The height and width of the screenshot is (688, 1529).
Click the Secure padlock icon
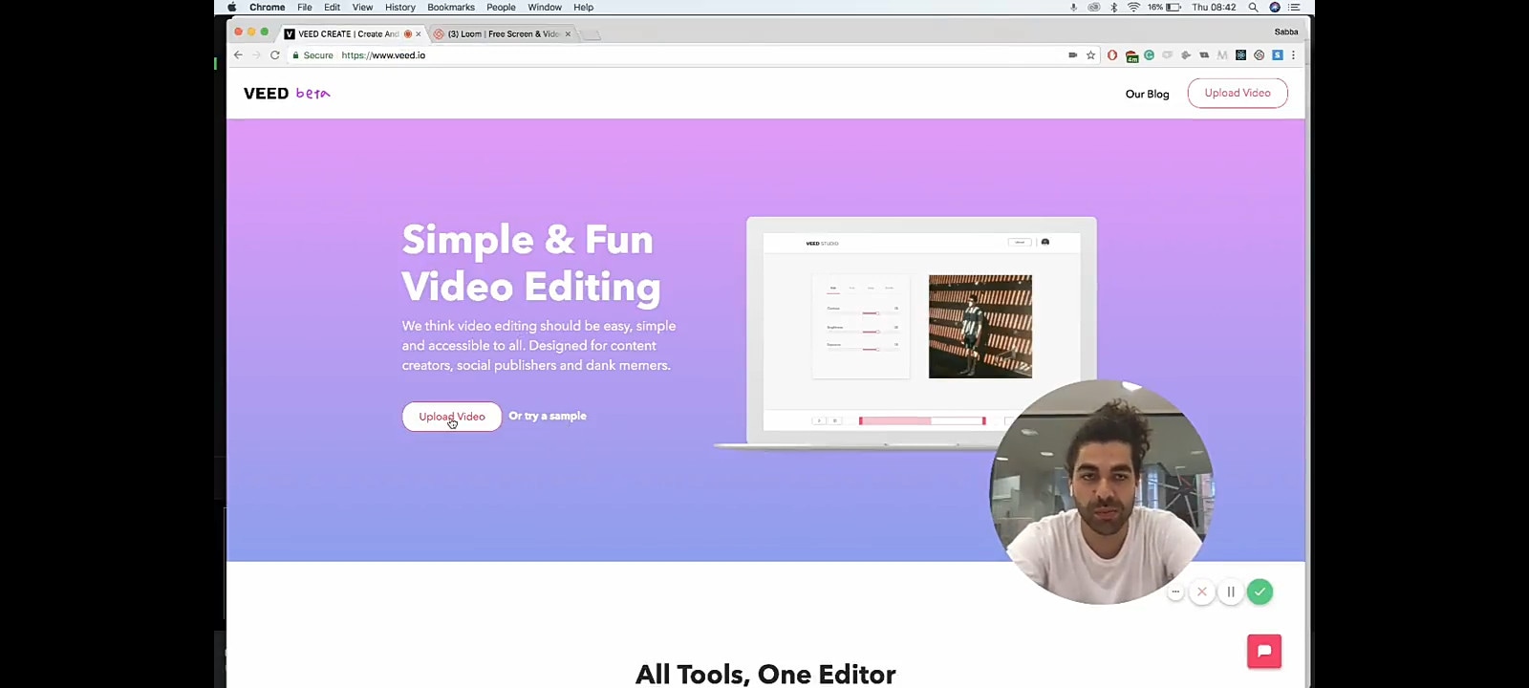pyautogui.click(x=296, y=55)
